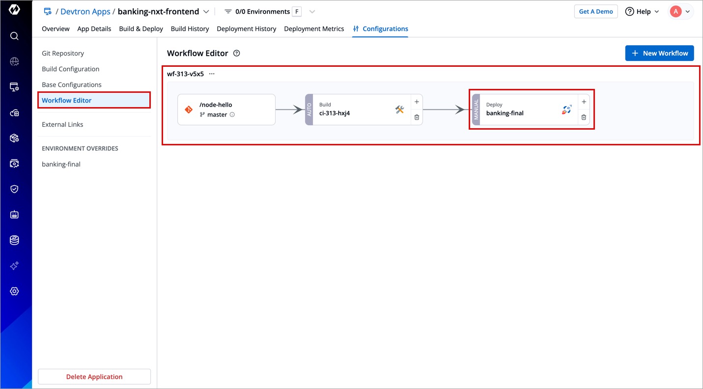Click the Get A Demo button

pos(595,11)
